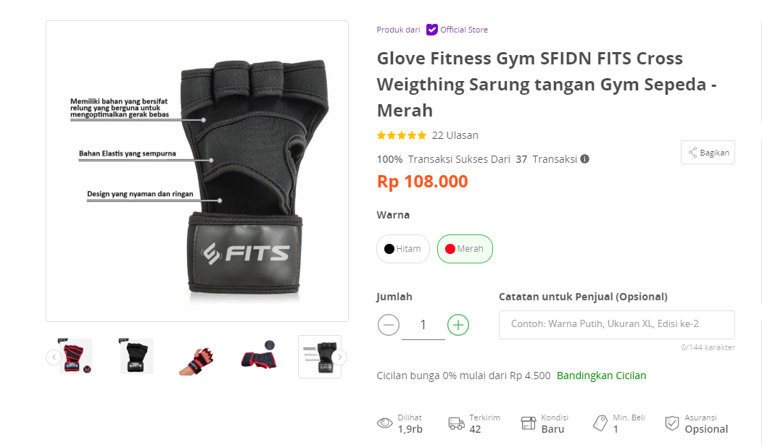
Task: Select the red glove first thumbnail
Action: (x=75, y=356)
